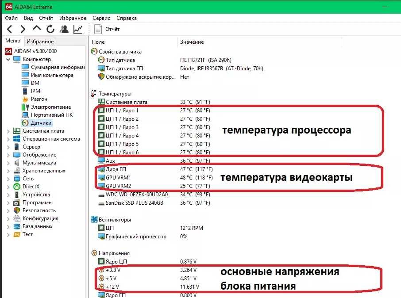Click the Разгон flame icon

coord(25,99)
